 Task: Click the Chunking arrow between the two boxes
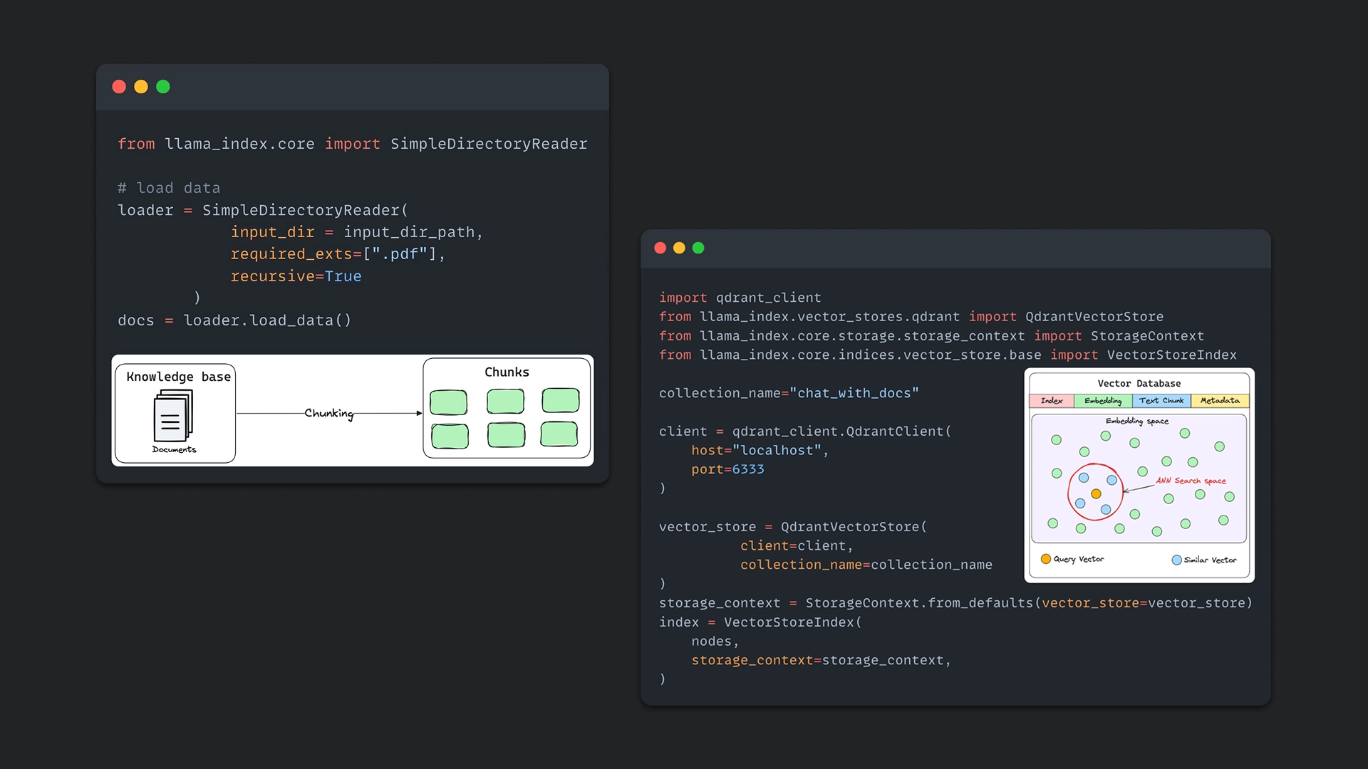[x=328, y=413]
